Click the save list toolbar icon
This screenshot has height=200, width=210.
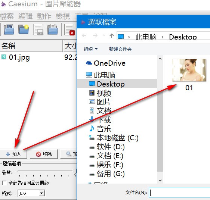(38, 29)
